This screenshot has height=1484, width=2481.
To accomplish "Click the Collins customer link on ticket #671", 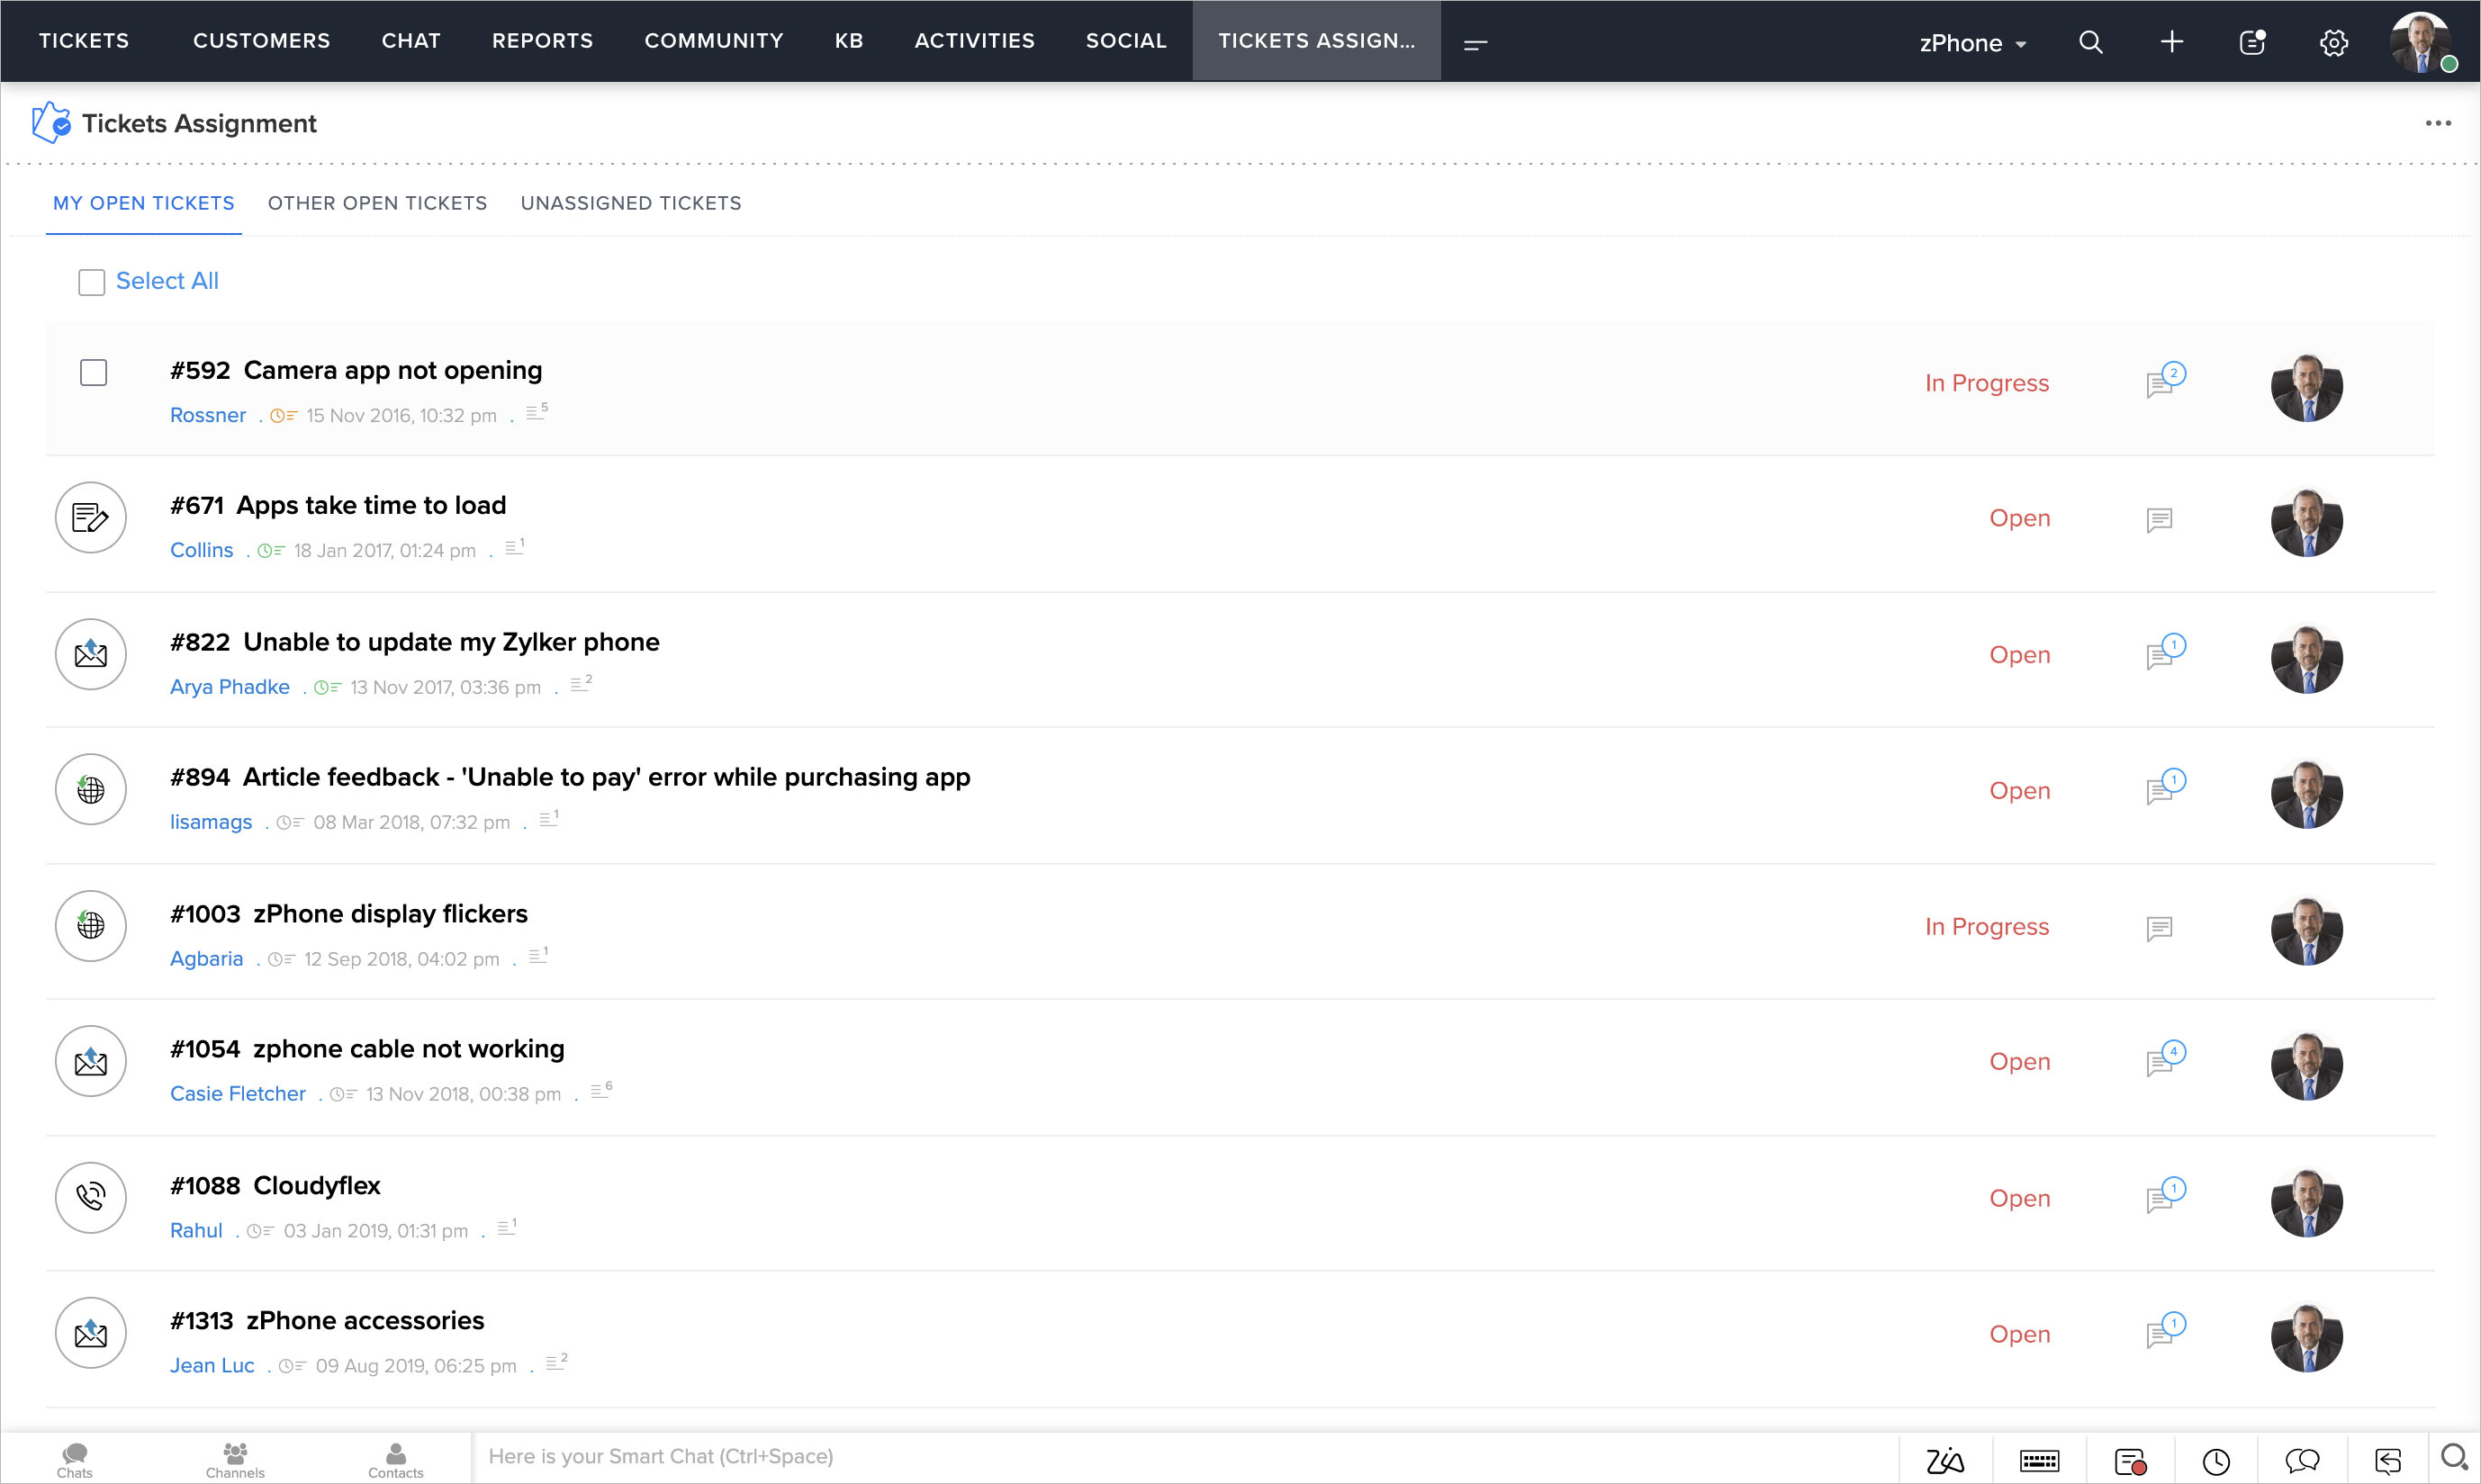I will click(200, 550).
